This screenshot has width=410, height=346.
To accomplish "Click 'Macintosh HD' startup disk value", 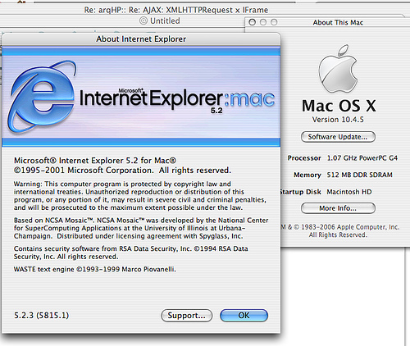I will pyautogui.click(x=349, y=192).
